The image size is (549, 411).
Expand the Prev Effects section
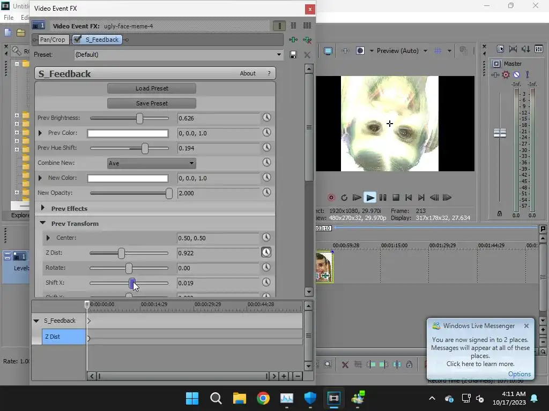pos(43,208)
